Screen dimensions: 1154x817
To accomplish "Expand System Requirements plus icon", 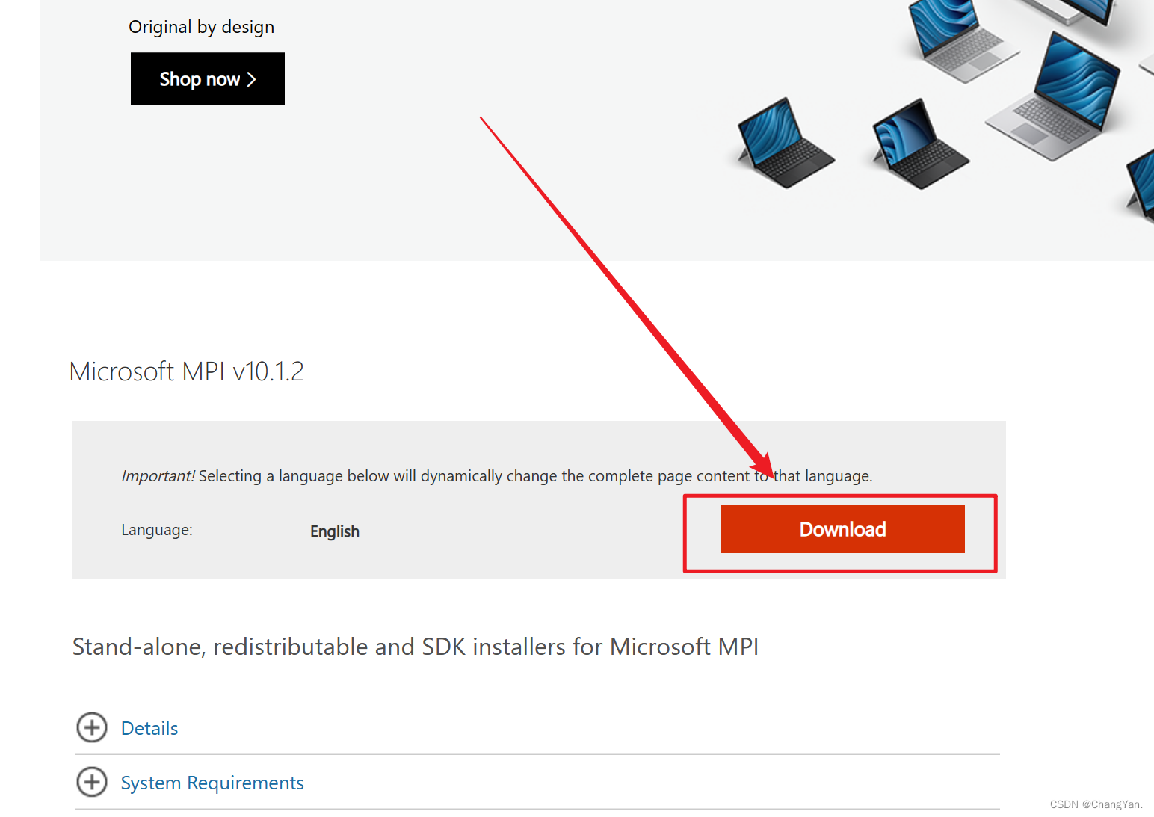I will [92, 782].
